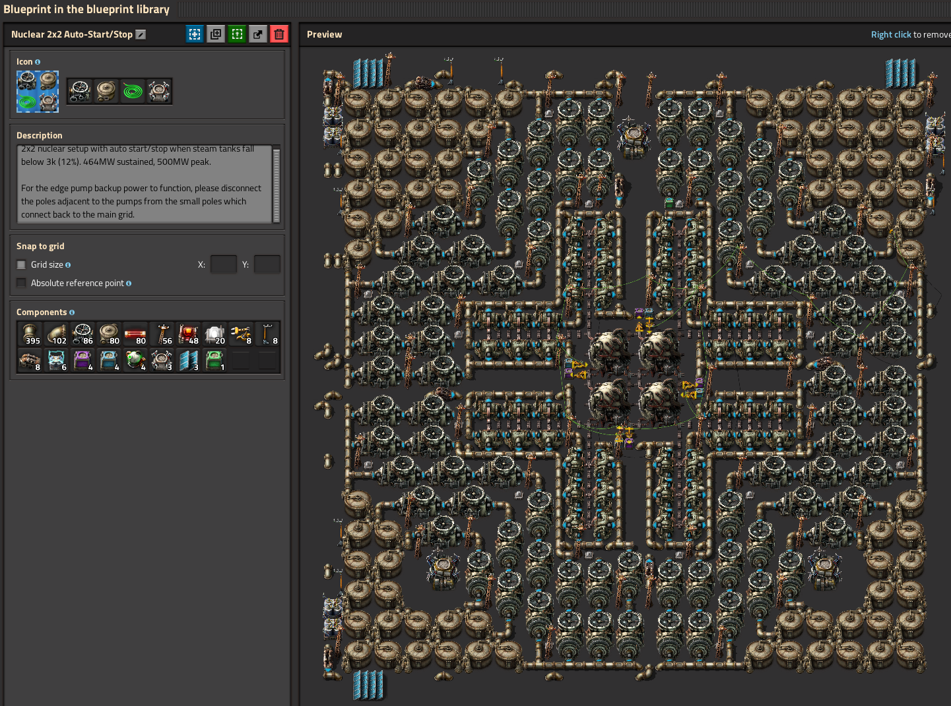Click the grey duplicate blueprint button

(216, 34)
